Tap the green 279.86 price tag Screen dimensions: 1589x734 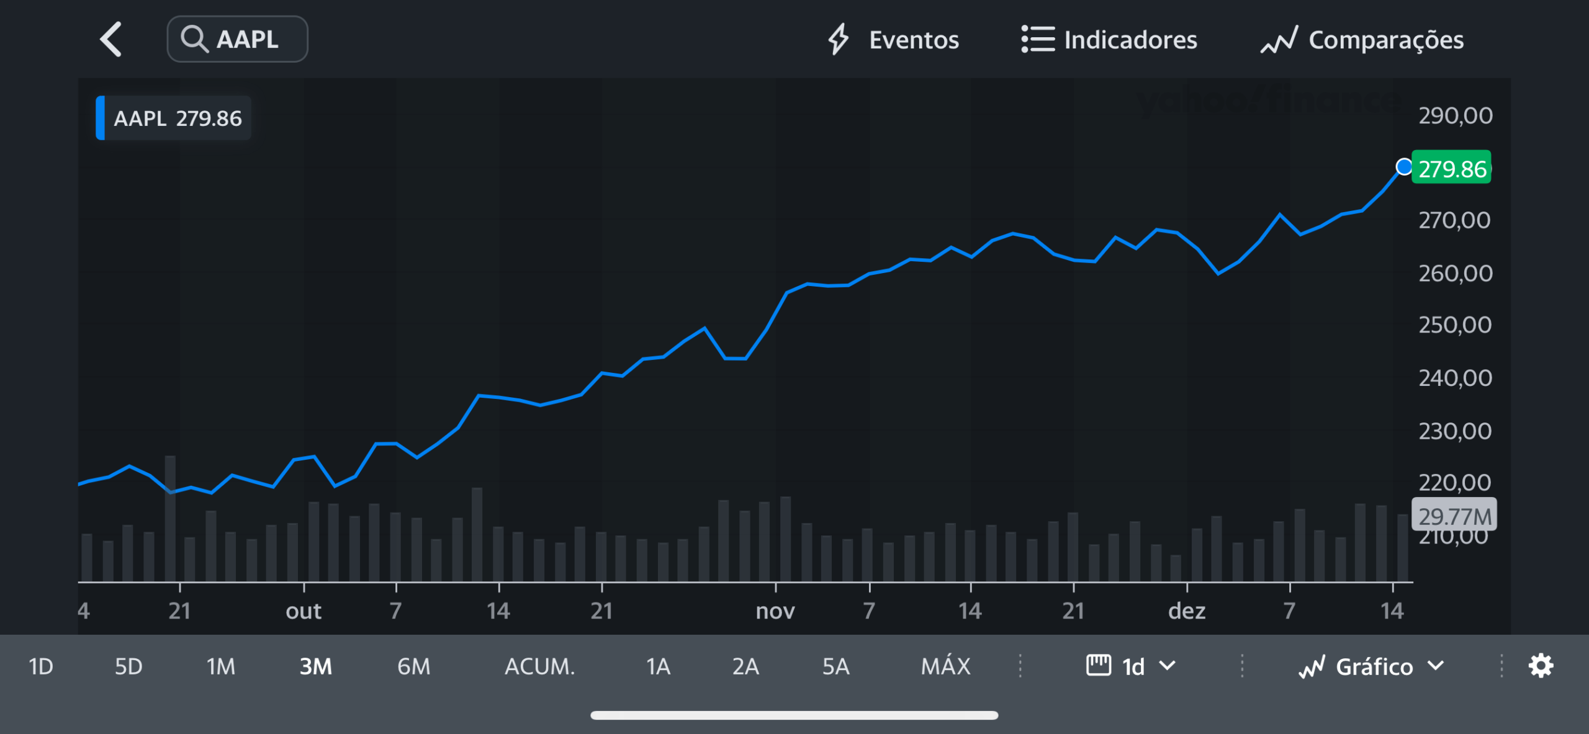click(1451, 168)
